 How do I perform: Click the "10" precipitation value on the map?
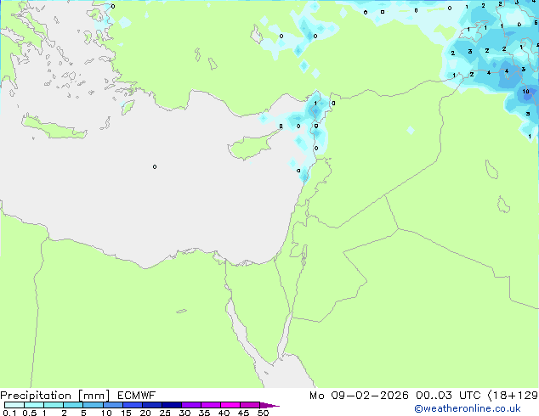(525, 92)
